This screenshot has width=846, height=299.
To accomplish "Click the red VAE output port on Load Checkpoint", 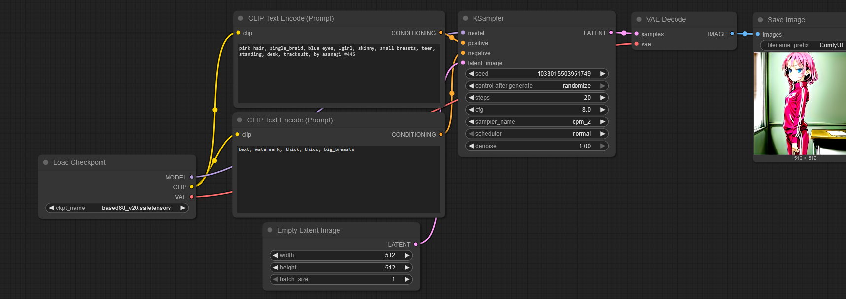I will 192,197.
